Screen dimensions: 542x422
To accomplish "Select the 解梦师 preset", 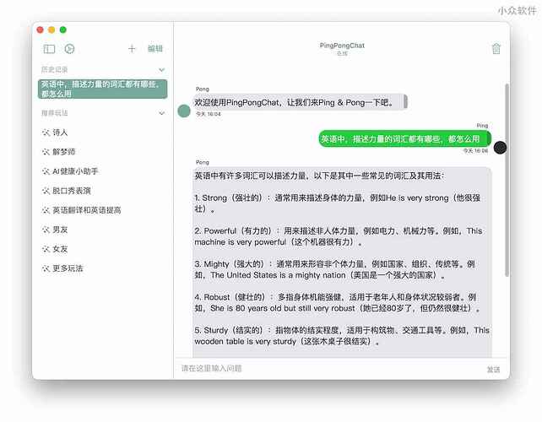I will point(64,152).
